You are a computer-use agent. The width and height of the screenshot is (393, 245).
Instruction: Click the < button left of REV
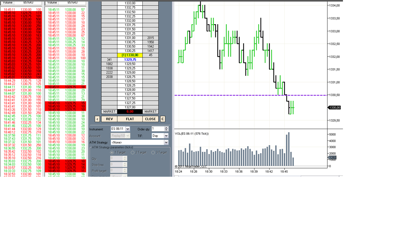97,119
